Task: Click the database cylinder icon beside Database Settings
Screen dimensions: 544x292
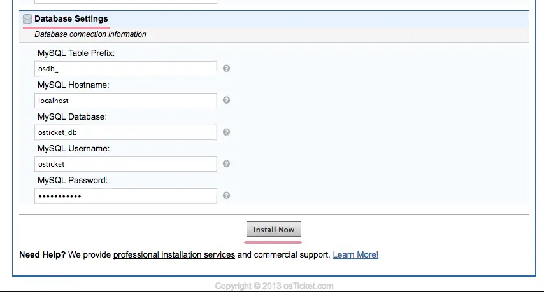Action: click(27, 19)
